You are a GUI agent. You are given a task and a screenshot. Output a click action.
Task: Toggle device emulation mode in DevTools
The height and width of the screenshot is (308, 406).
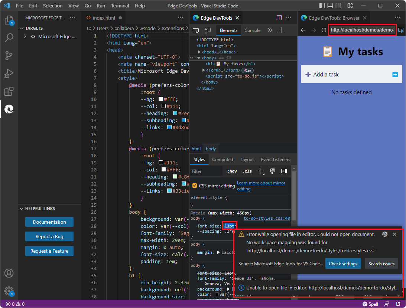[x=207, y=30]
